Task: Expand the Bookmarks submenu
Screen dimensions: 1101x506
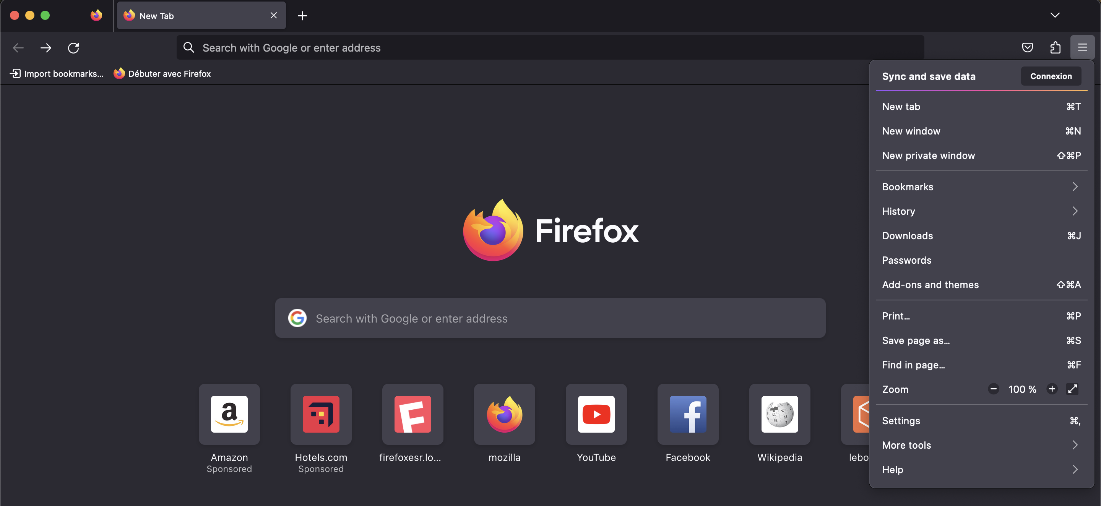Action: (x=981, y=187)
